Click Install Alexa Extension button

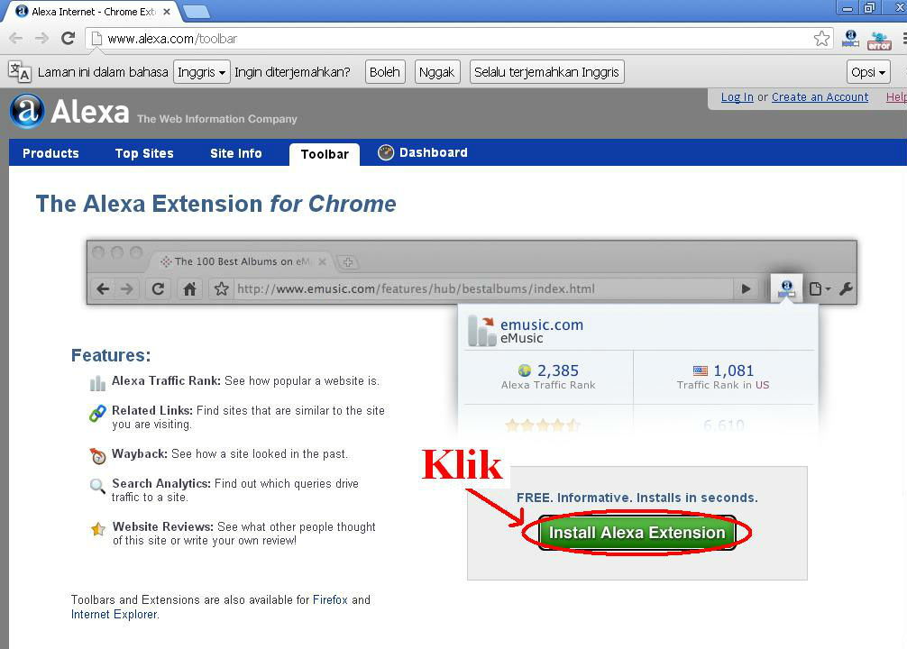[x=637, y=532]
